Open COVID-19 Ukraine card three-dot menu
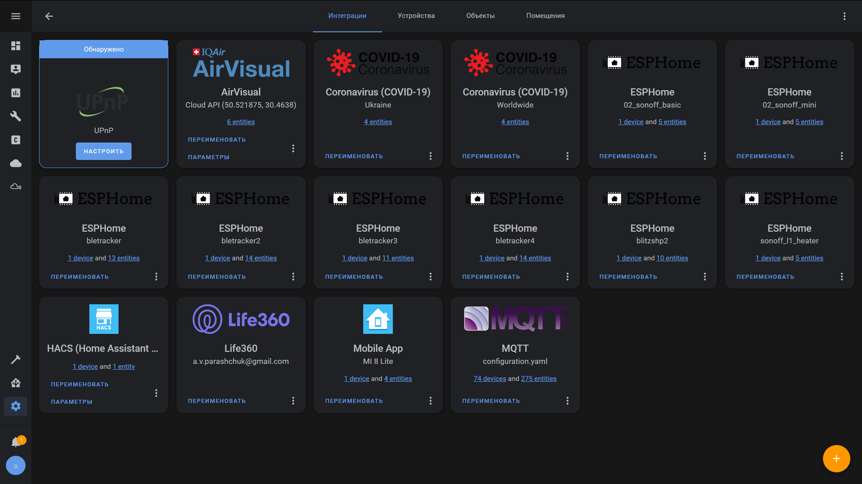This screenshot has height=484, width=862. point(430,156)
